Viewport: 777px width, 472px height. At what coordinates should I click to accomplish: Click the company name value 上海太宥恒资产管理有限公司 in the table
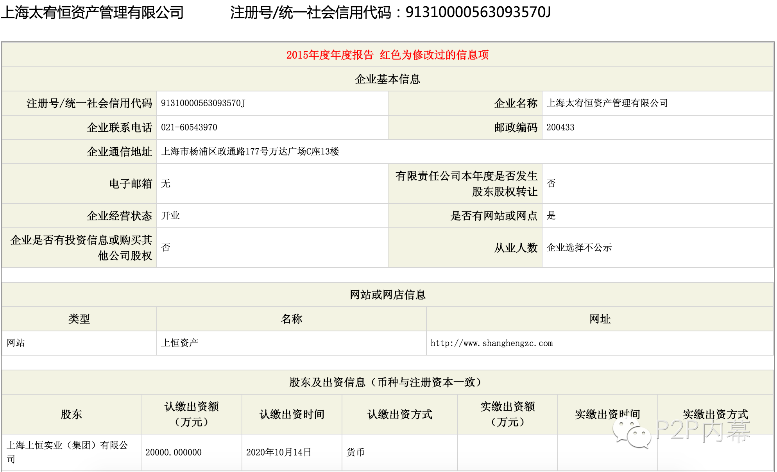click(x=607, y=103)
